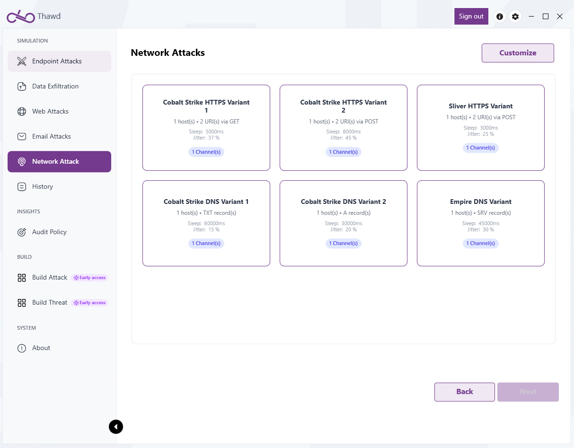The width and height of the screenshot is (574, 448).
Task: Click the "Sleep: 60000ms" text
Action: (x=206, y=224)
